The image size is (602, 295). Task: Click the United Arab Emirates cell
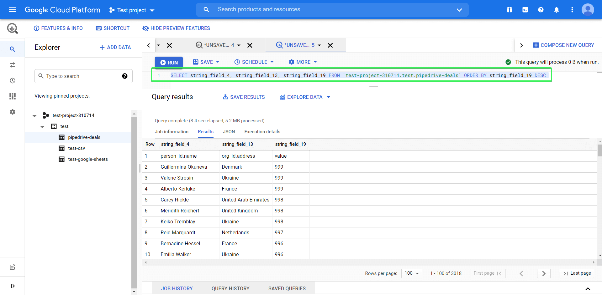[x=246, y=200]
